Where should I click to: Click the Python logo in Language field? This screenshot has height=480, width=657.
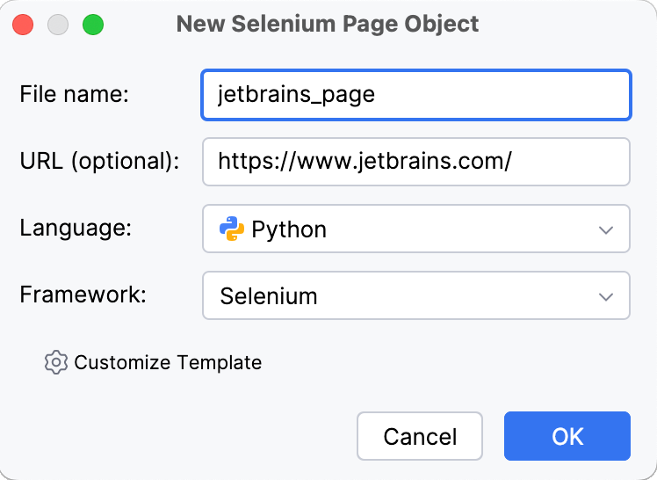231,229
